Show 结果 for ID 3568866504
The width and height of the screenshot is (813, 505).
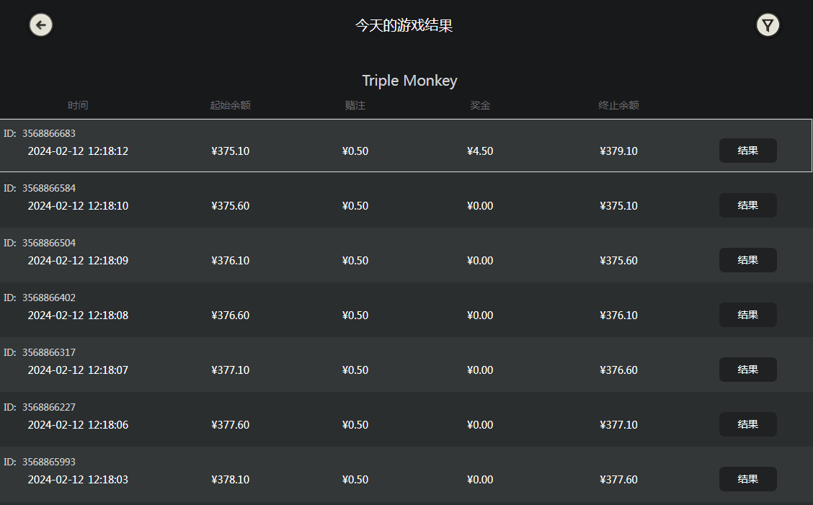(x=747, y=260)
